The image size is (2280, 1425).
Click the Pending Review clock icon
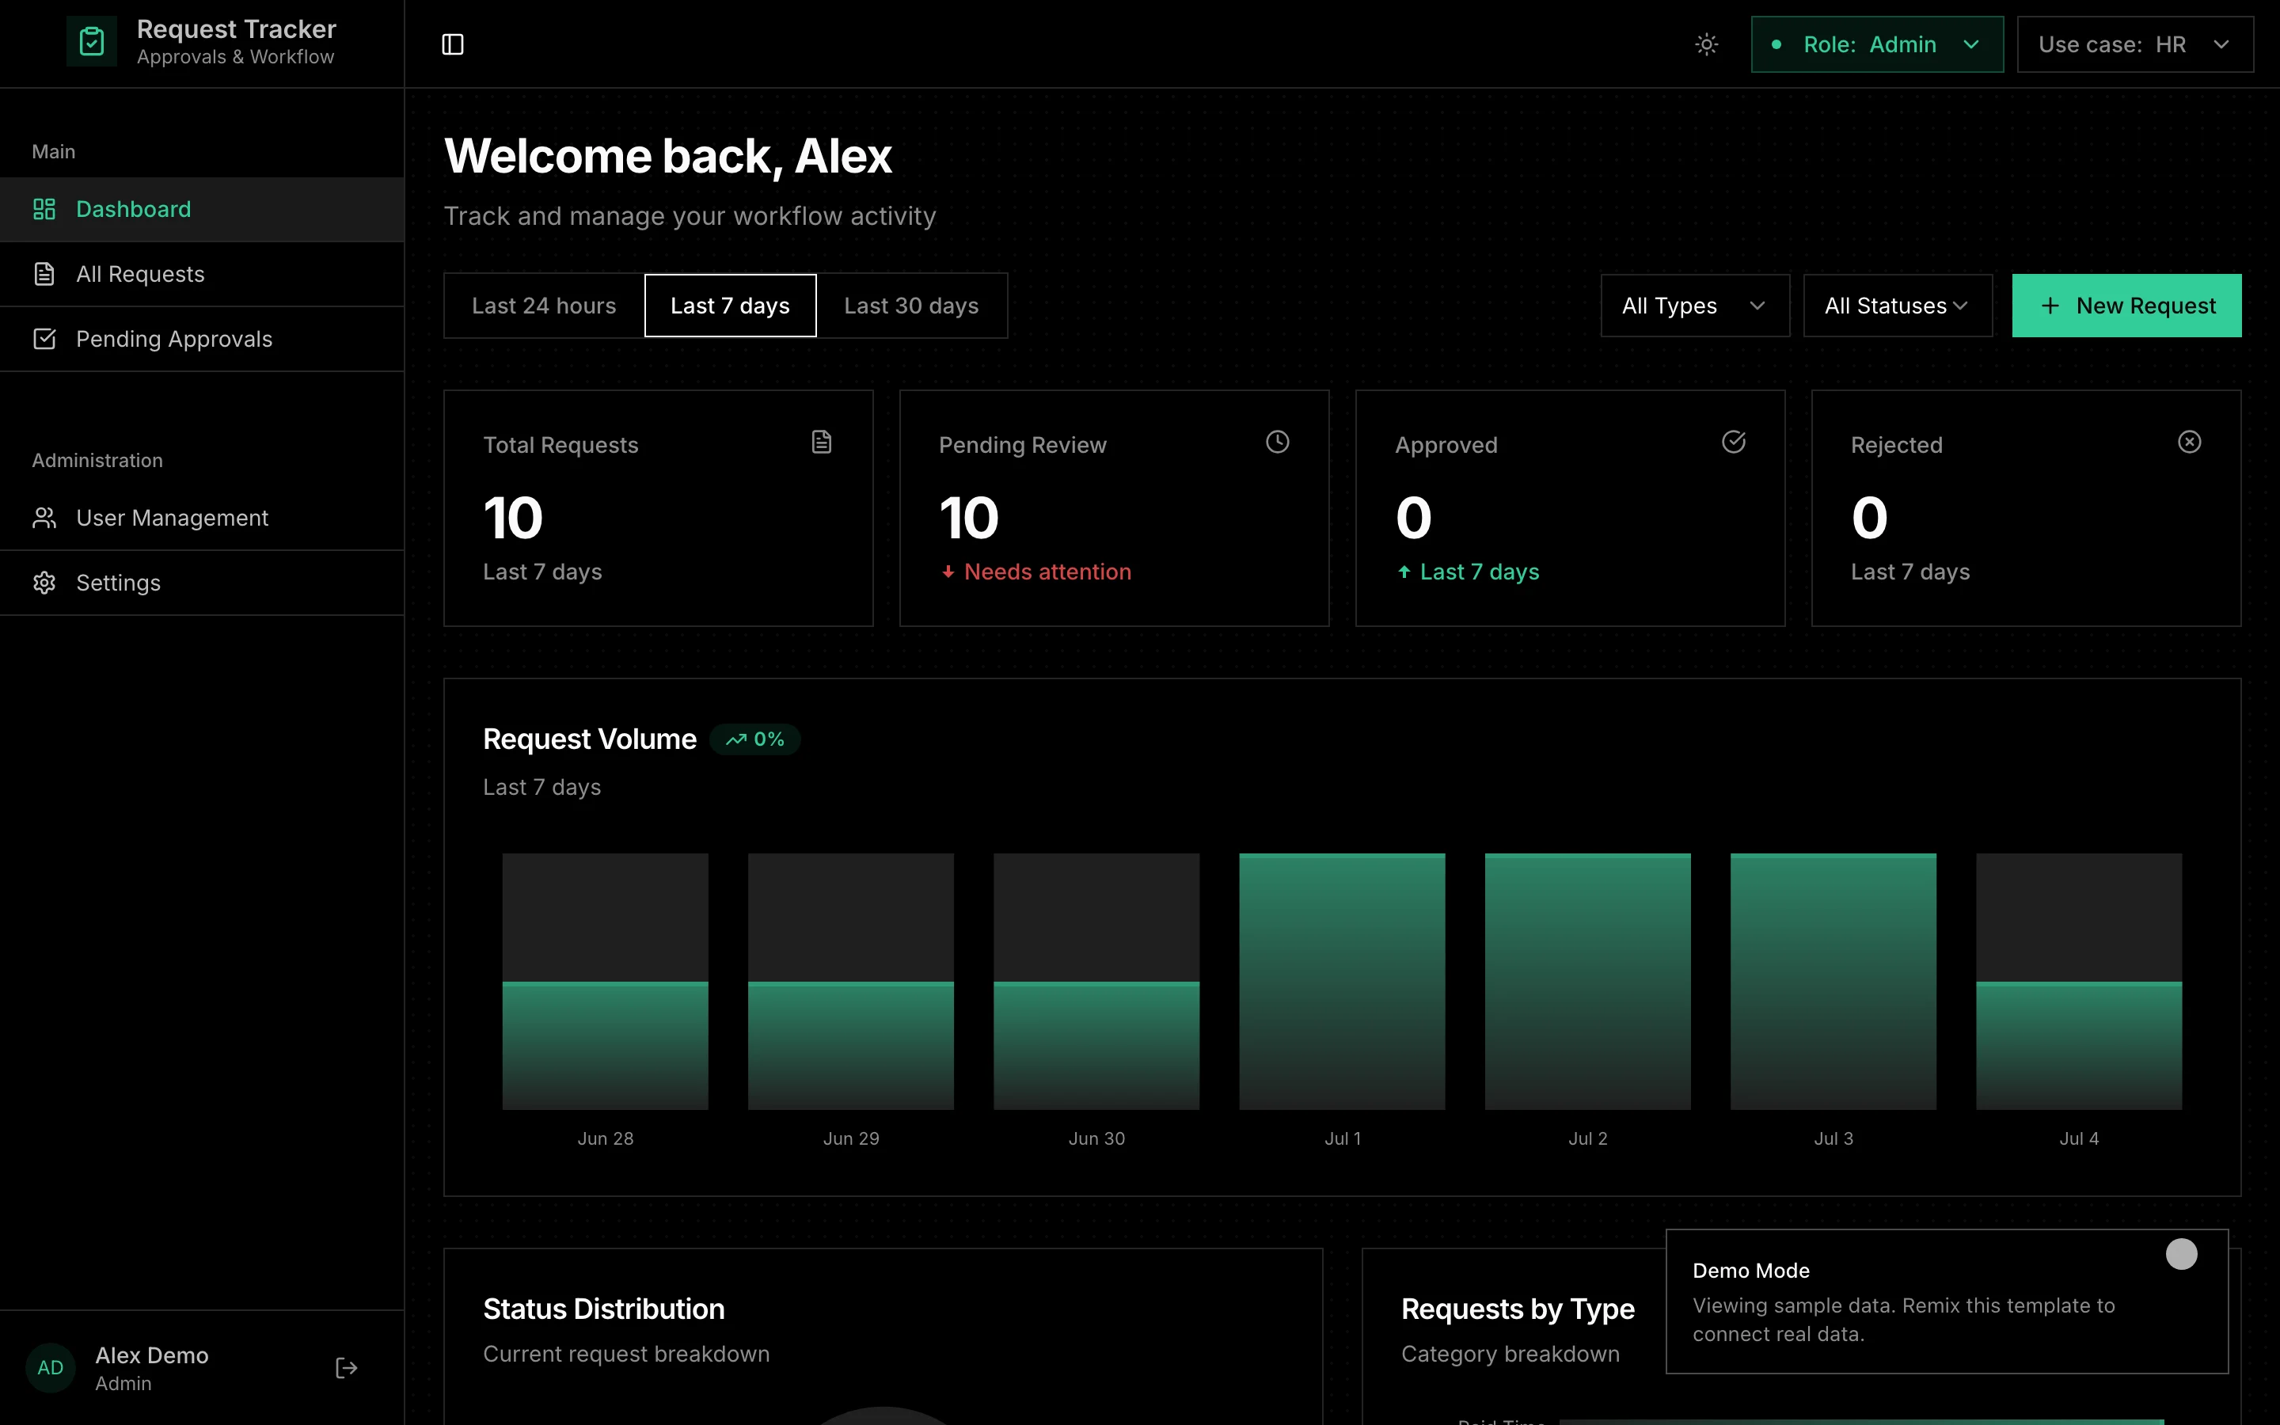(x=1278, y=442)
